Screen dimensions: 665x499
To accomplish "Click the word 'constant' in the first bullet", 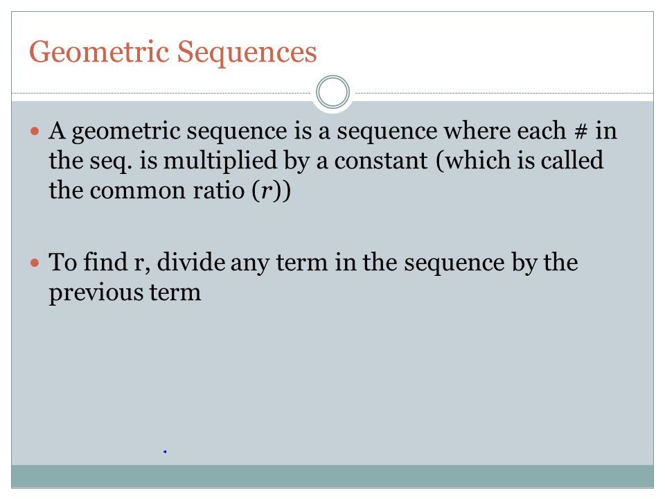I will coord(381,161).
